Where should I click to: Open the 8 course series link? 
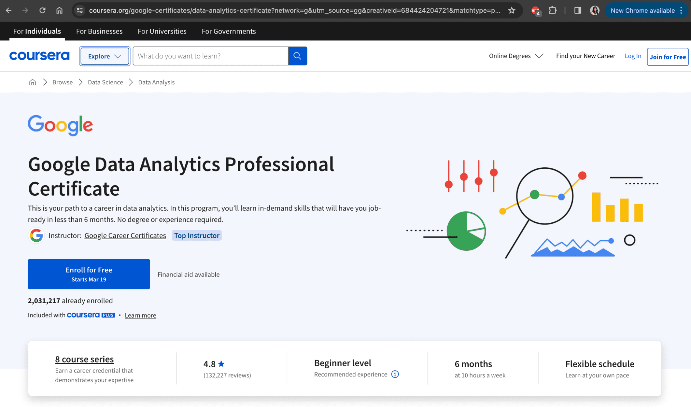click(84, 359)
